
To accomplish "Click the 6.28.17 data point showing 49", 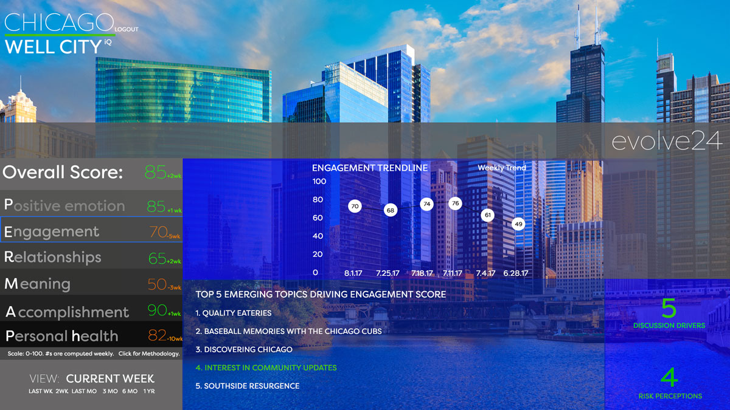I will [518, 224].
